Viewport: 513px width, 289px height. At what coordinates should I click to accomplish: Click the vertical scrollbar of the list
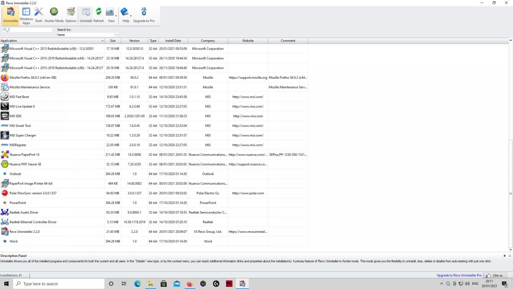click(x=511, y=193)
